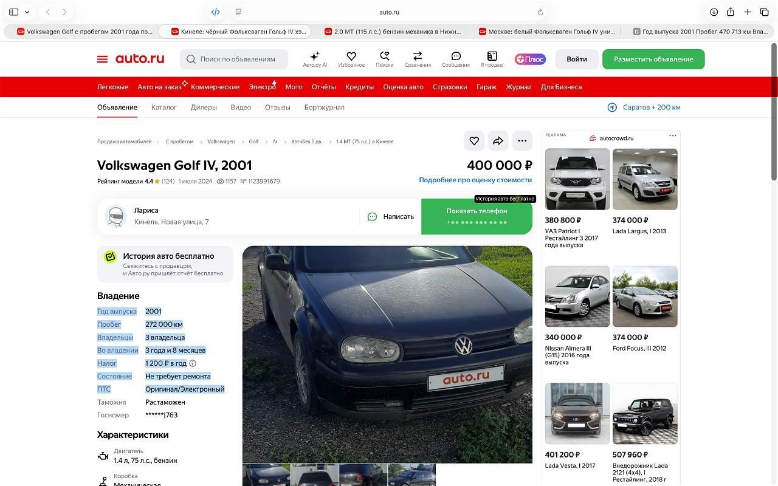Open the Ford Focus ad thumbnail

pyautogui.click(x=645, y=296)
